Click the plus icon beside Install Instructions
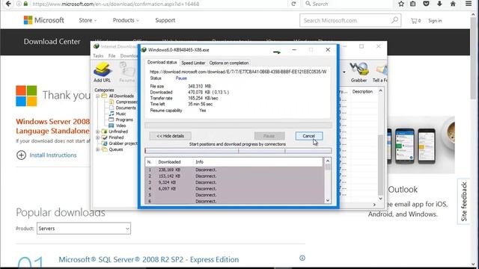479x269 pixels. click(21, 155)
